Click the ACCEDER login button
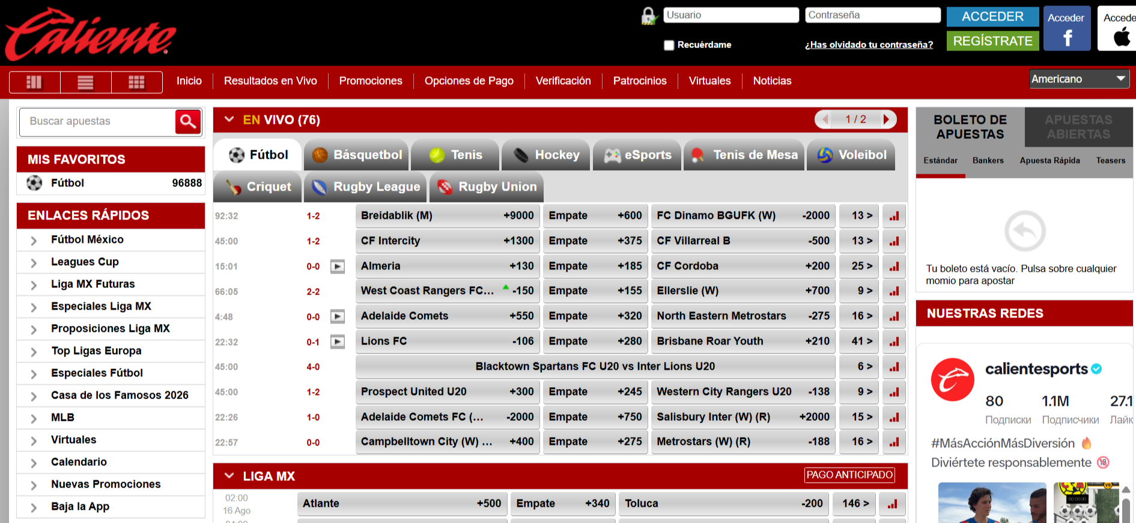Screen dimensions: 1136x523 tap(992, 17)
